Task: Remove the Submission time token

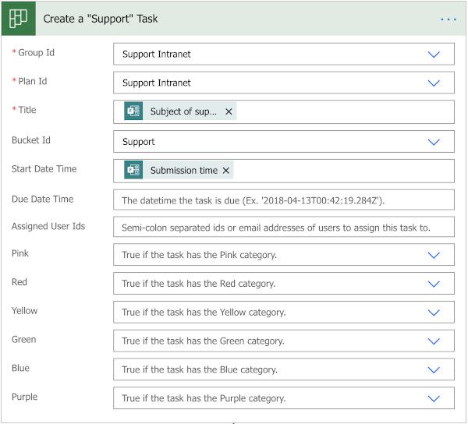Action: pyautogui.click(x=226, y=171)
